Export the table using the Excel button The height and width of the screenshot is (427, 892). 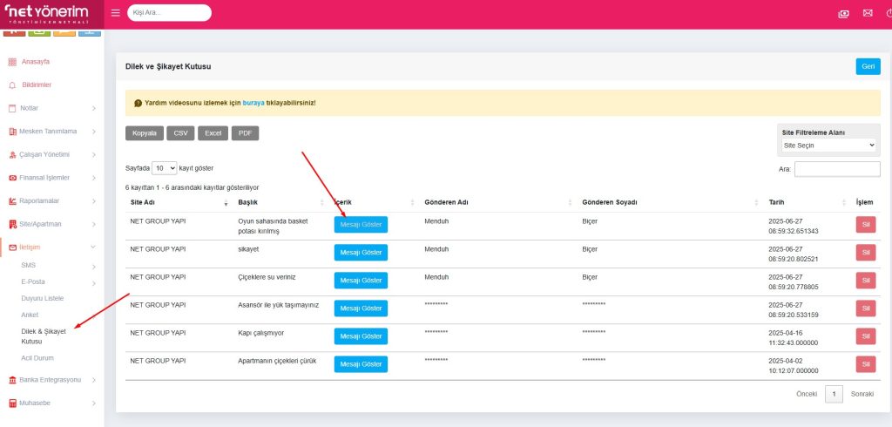click(x=213, y=133)
